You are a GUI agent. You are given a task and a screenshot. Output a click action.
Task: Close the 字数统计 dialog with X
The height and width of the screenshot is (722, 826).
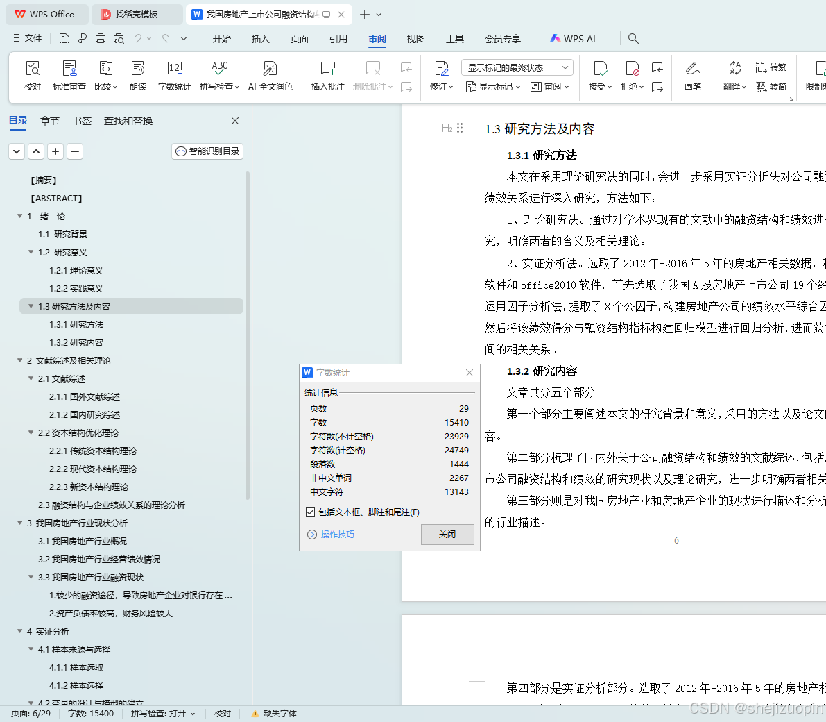(470, 373)
